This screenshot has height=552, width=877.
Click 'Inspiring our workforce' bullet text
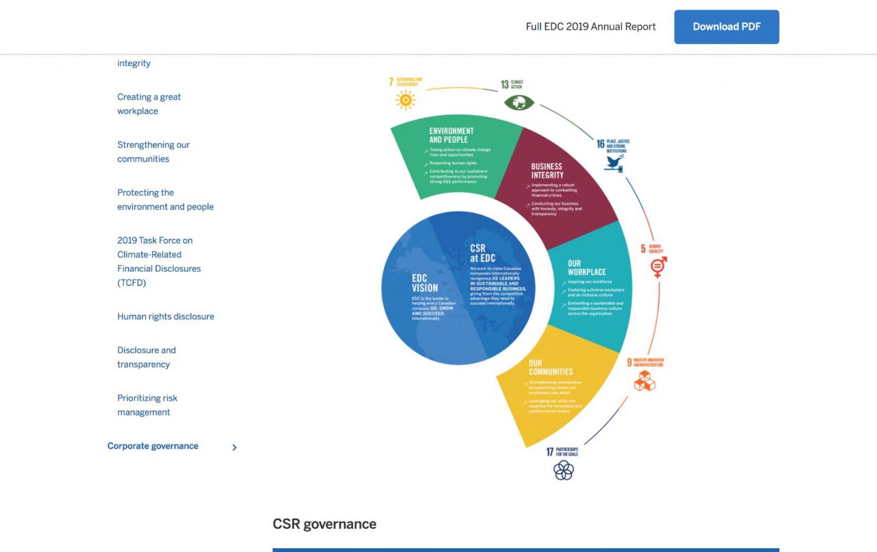click(590, 281)
